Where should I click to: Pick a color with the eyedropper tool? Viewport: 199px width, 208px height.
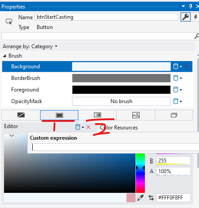coord(140,198)
